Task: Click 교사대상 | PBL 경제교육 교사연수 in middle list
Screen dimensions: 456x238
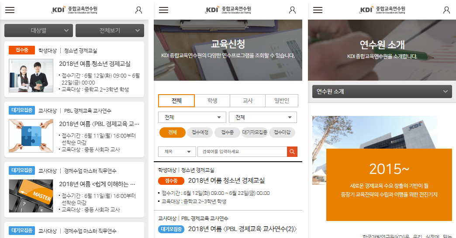Action: (x=193, y=218)
